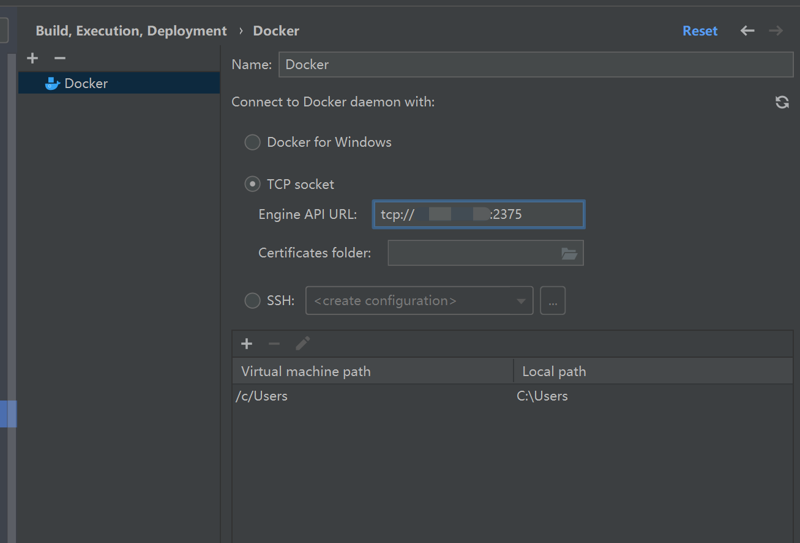Click the Build, Execution, Deployment breadcrumb

pos(131,31)
